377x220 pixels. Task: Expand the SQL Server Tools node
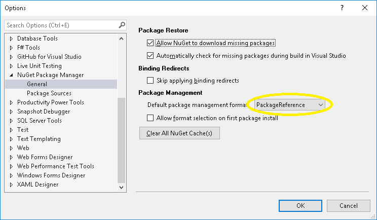coord(11,121)
